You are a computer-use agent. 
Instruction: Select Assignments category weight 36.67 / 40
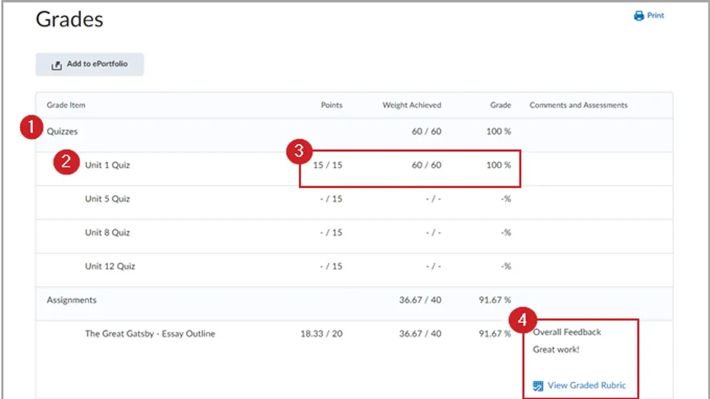coord(420,300)
